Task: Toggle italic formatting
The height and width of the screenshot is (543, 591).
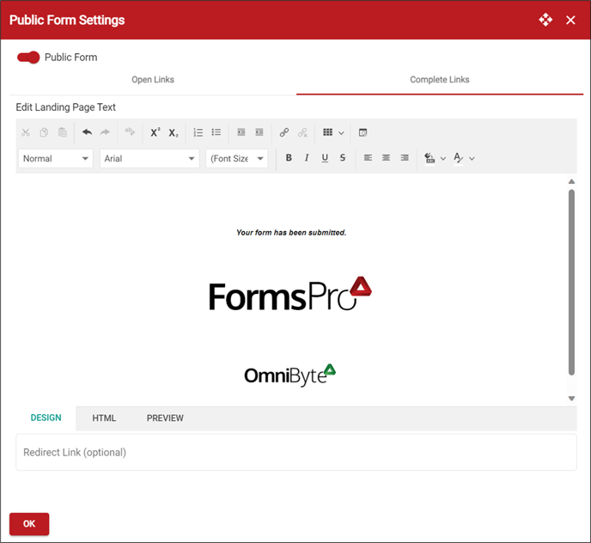Action: click(x=307, y=157)
